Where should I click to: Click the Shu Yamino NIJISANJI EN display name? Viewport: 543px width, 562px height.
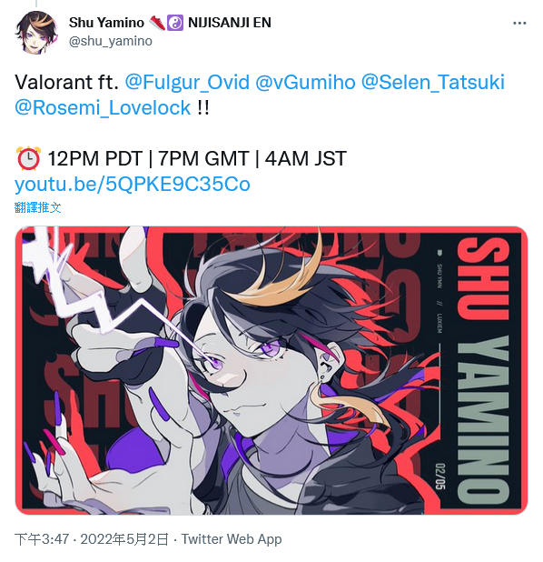click(170, 23)
